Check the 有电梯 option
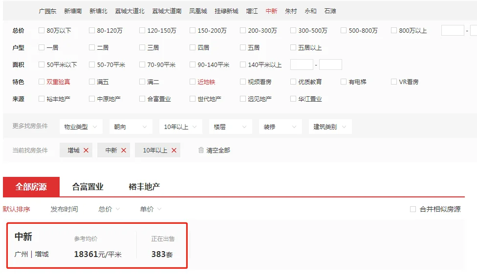477x279 pixels. [x=344, y=82]
